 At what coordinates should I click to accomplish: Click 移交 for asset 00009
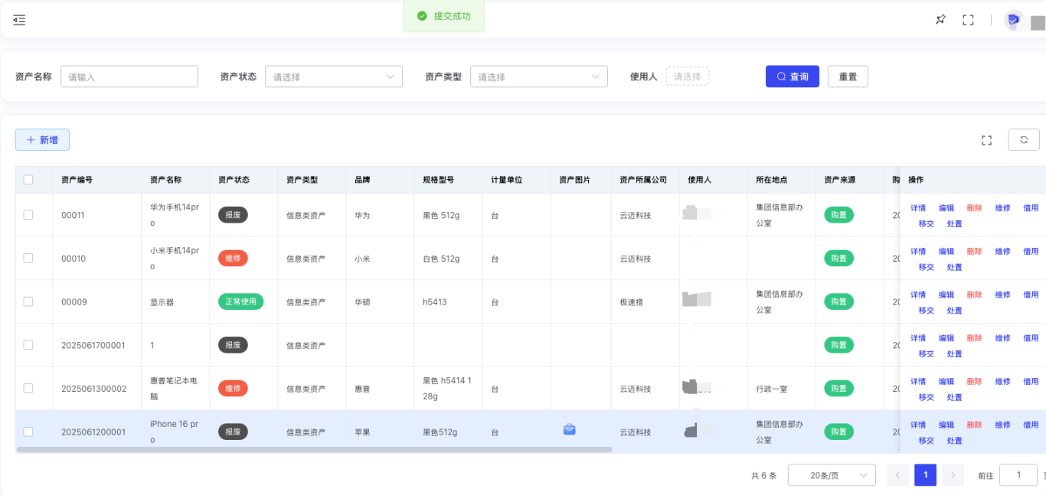tap(927, 311)
